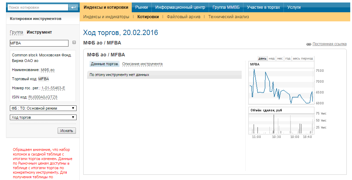Switch chart period to день
Viewport: 352px width, 180px height.
coord(262,58)
